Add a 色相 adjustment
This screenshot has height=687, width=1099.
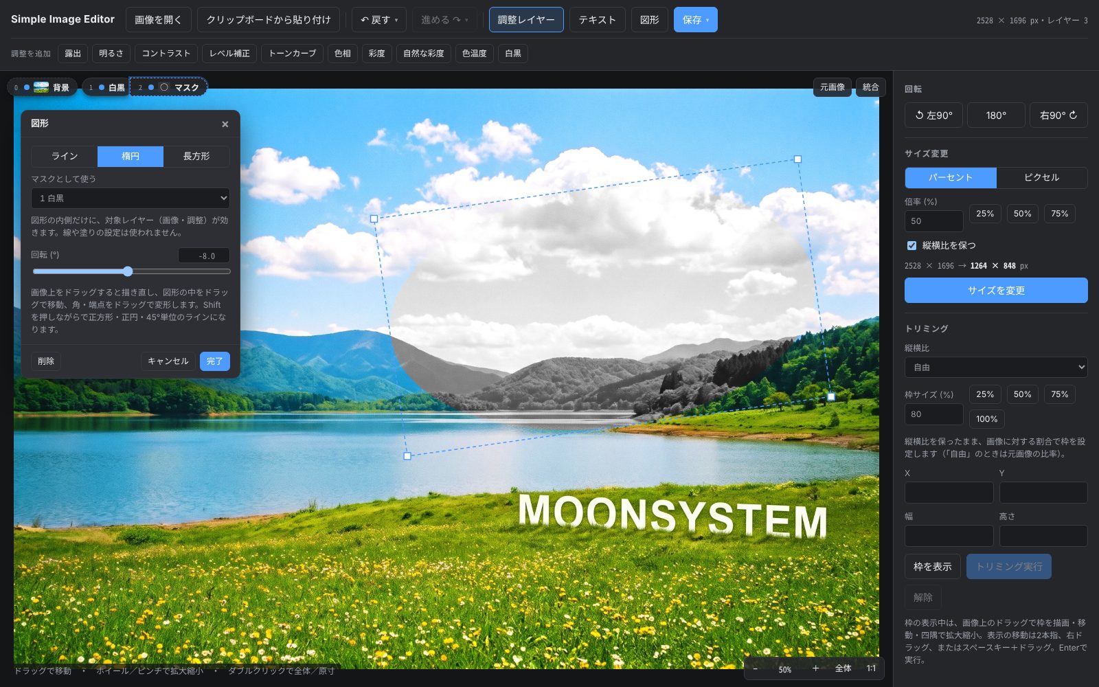pyautogui.click(x=342, y=54)
